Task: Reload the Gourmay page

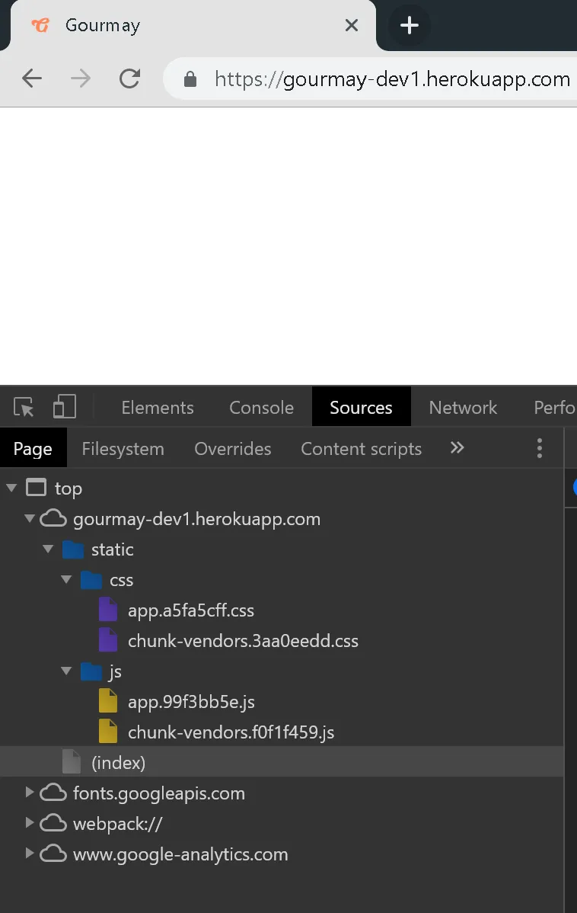Action: pos(129,78)
